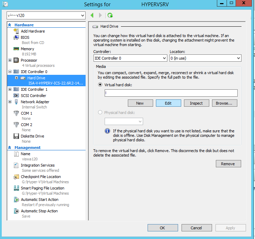Click the virtual hard disk path field
The width and height of the screenshot is (255, 239).
tap(171, 93)
